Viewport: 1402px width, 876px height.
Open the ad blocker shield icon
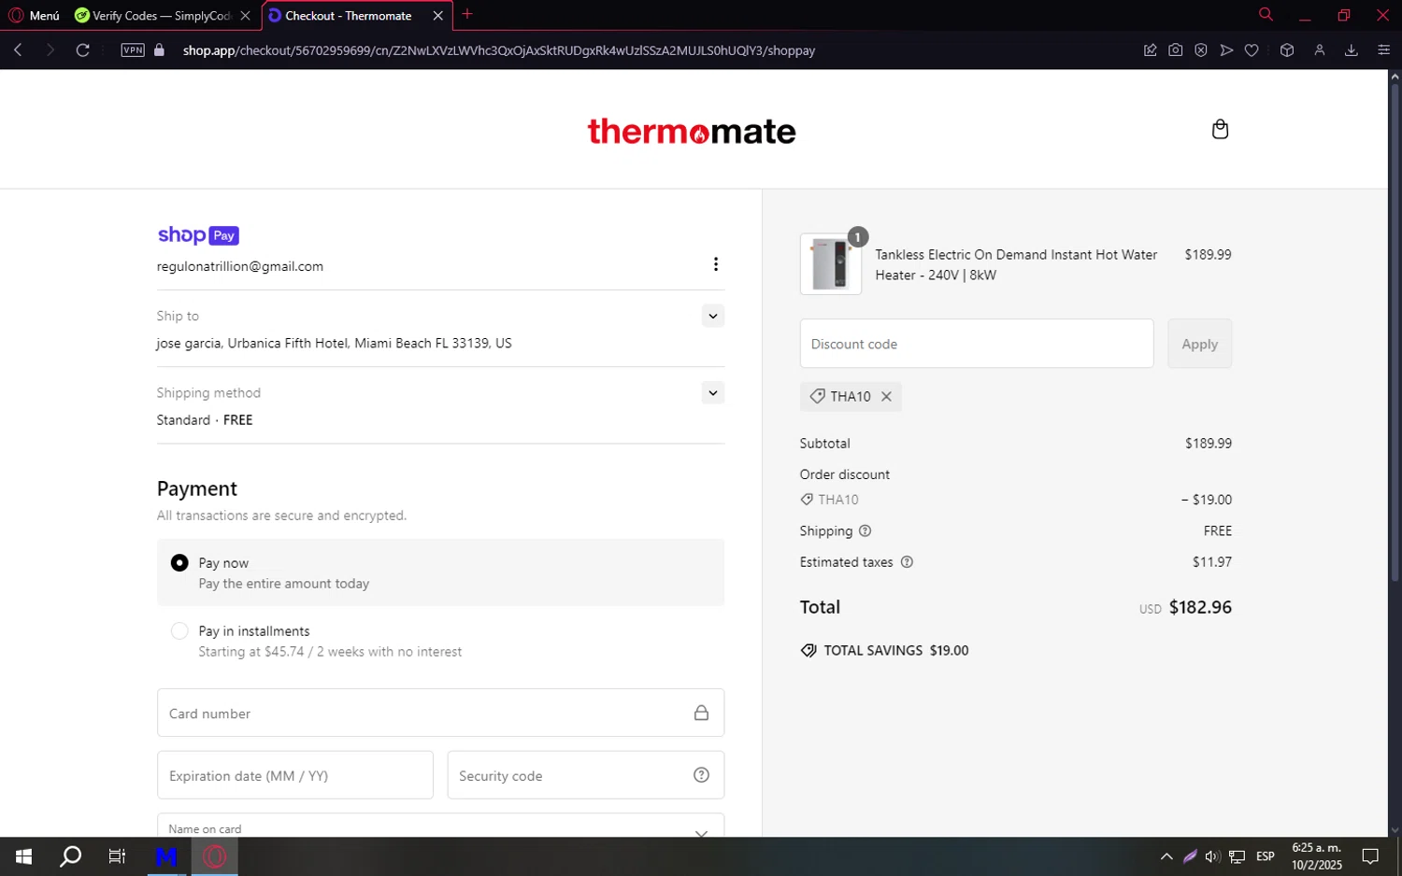(1201, 50)
